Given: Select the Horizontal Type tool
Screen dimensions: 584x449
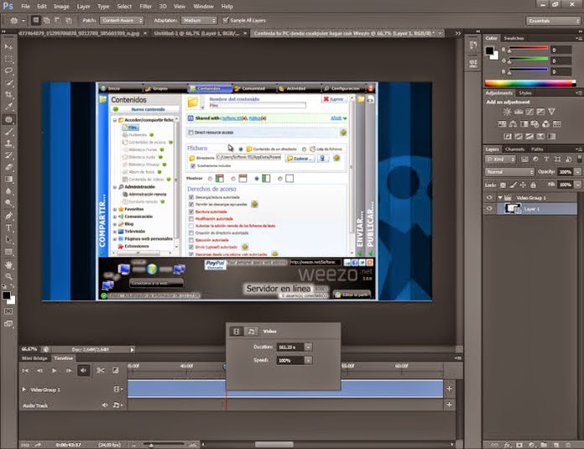Looking at the screenshot, I should 8,227.
